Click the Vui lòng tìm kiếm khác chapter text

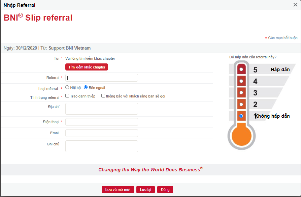[90, 58]
